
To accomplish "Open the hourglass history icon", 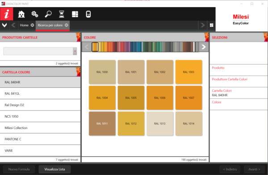I will (x=62, y=14).
